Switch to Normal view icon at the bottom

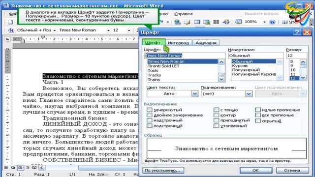(6, 168)
